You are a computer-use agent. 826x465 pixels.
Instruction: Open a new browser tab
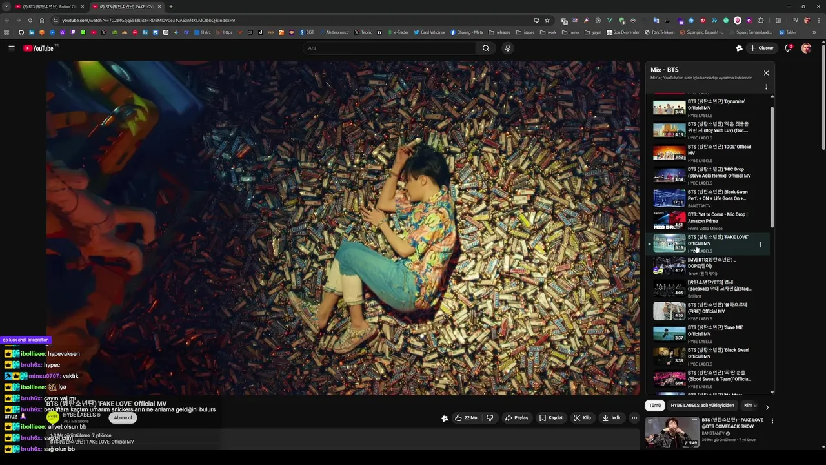171,6
